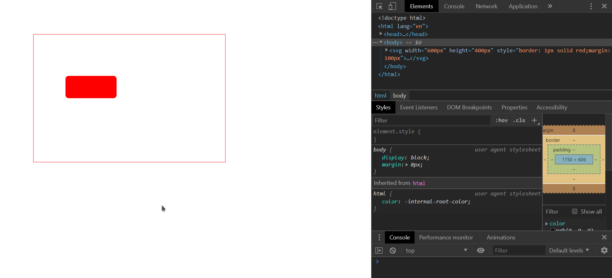Open the Default levels dropdown

[569, 251]
